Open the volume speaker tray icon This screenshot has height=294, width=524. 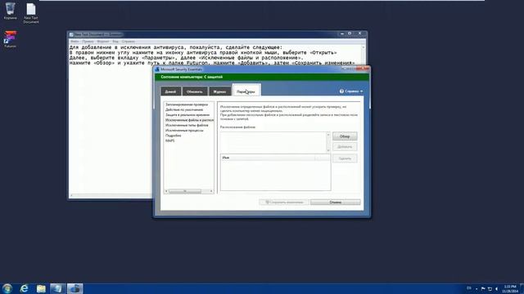pos(497,288)
